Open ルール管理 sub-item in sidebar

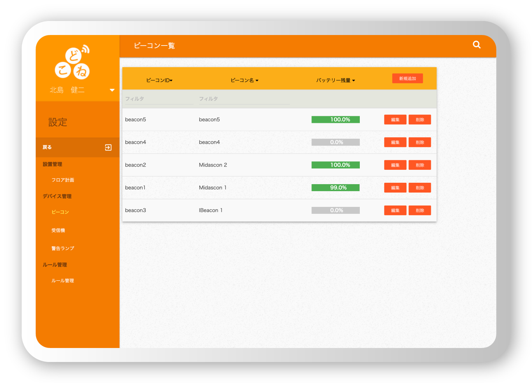coord(63,281)
